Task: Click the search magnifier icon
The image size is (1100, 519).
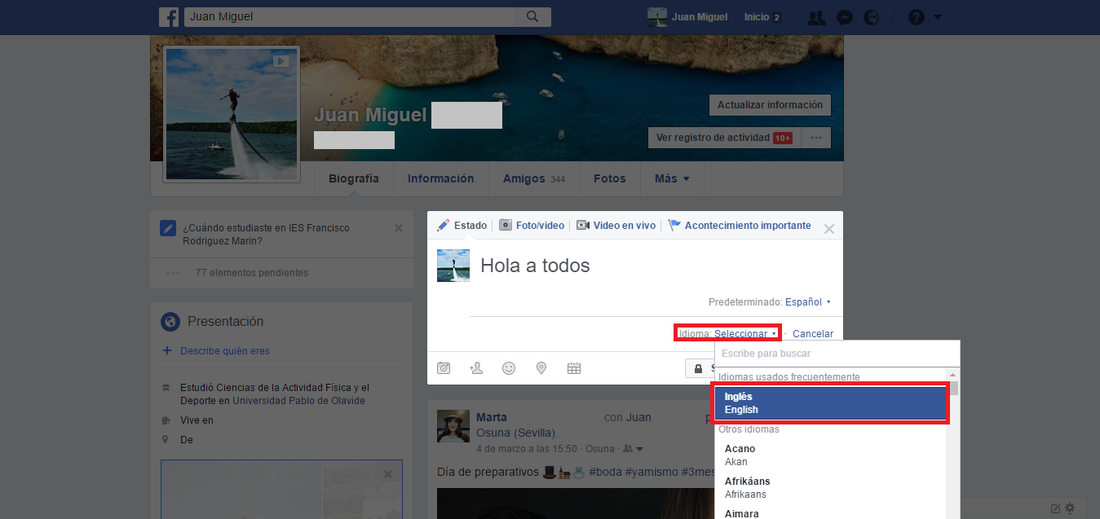Action: pos(532,16)
